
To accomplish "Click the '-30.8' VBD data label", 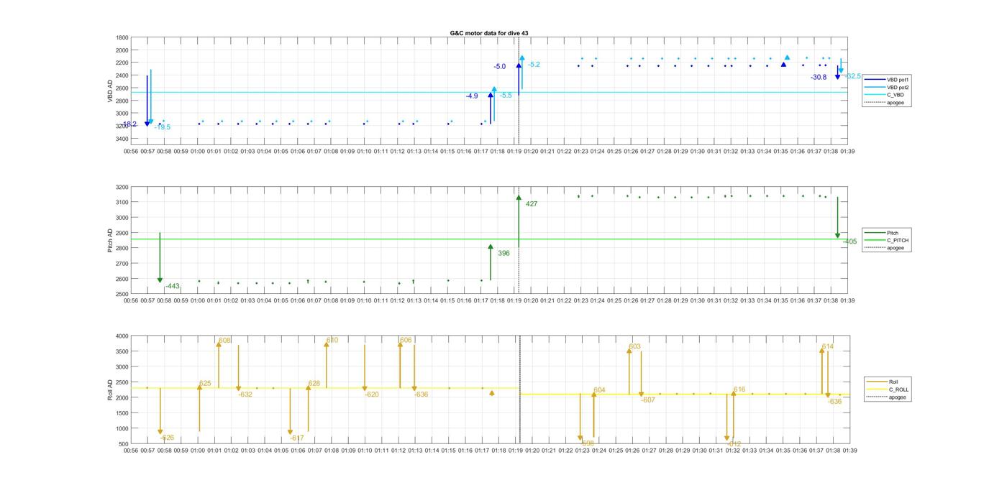I will click(x=819, y=77).
